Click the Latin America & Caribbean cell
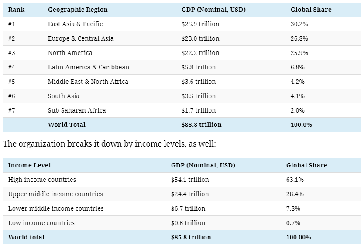364x249 pixels. click(89, 67)
